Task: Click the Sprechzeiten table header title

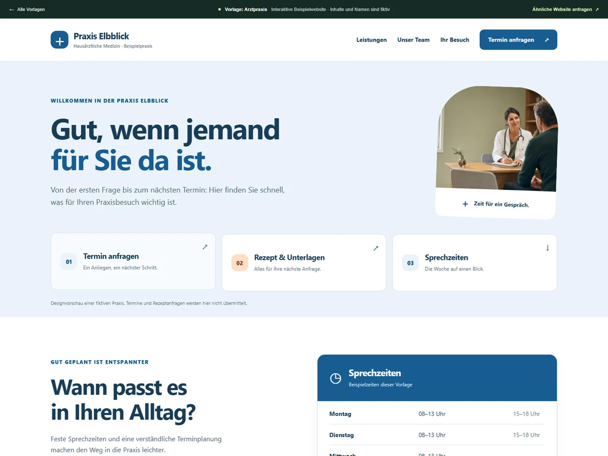Action: [375, 373]
